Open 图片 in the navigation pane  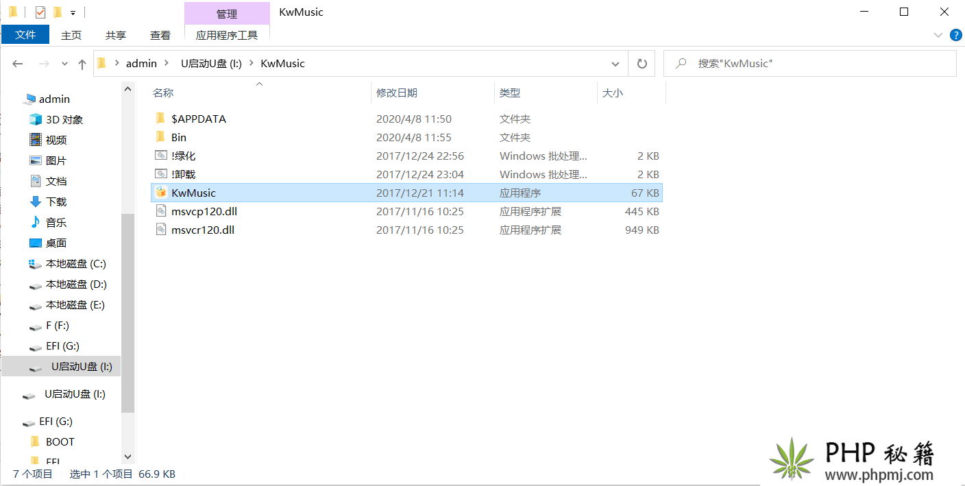tap(56, 160)
